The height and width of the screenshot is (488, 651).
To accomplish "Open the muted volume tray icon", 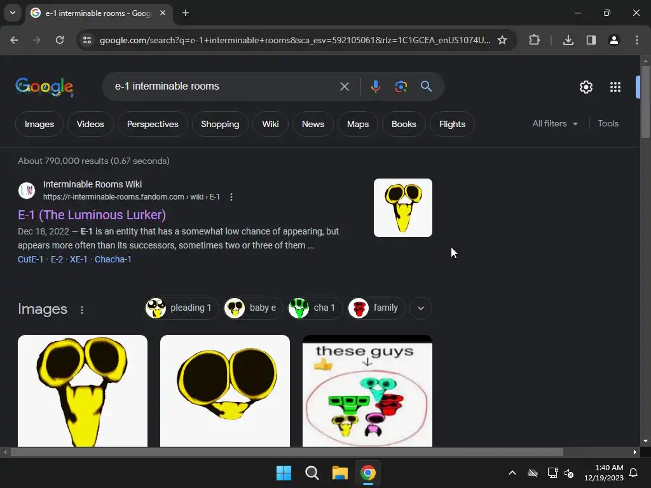I will tap(569, 473).
